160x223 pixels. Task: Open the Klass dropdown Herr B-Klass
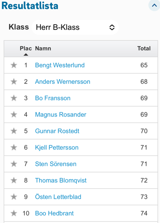click(75, 27)
